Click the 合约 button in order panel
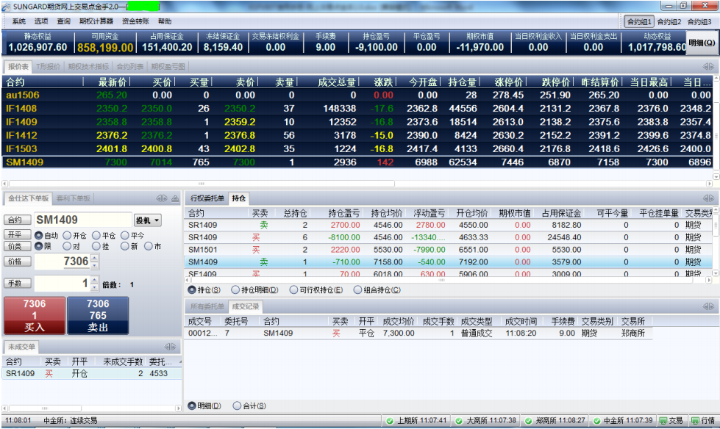720x429 pixels. tap(18, 220)
